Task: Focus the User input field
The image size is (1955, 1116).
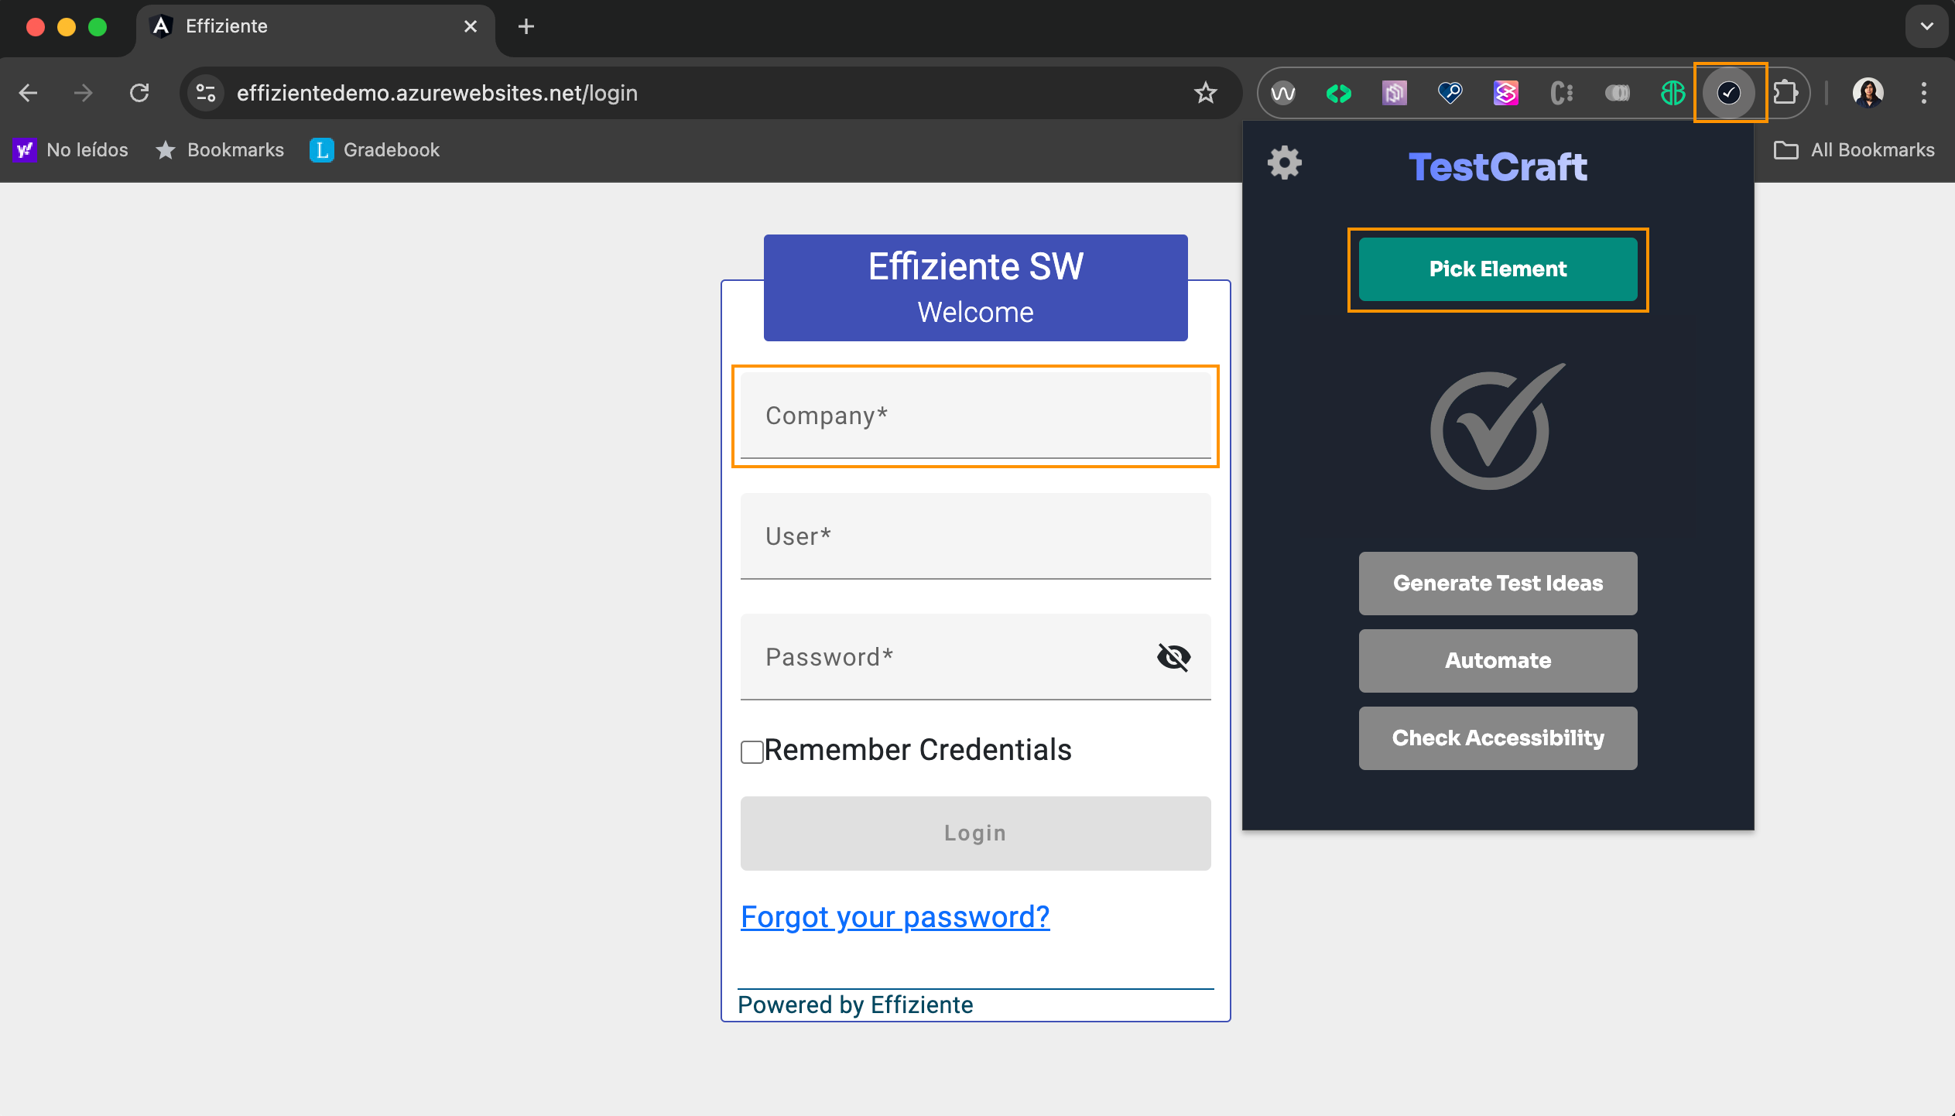Action: click(975, 536)
